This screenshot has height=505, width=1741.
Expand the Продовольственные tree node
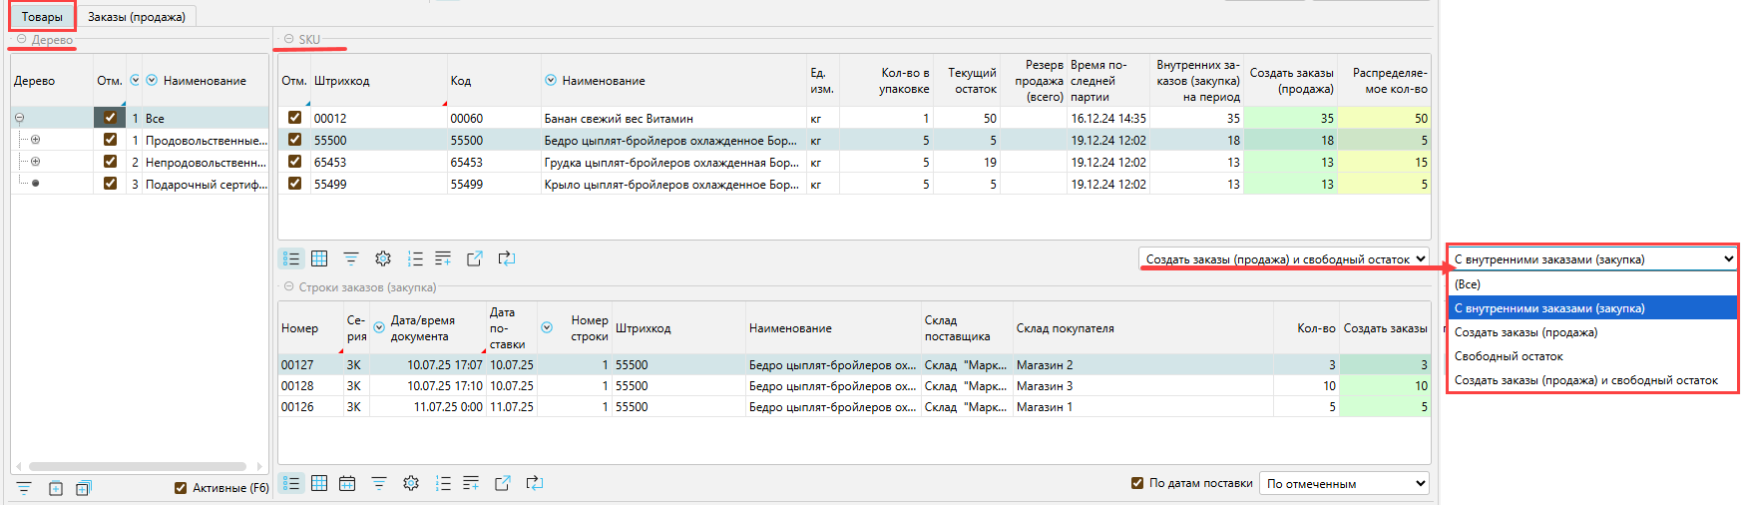(36, 140)
